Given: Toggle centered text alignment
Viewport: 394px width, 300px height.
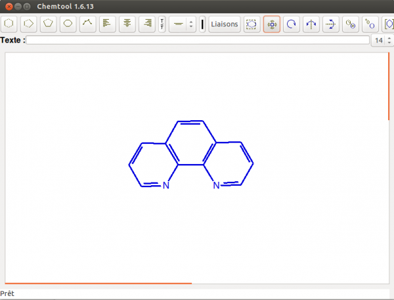Looking at the screenshot, I should pyautogui.click(x=127, y=24).
